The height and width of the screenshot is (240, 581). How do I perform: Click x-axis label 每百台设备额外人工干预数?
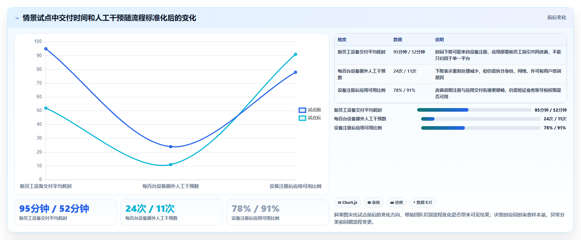point(171,187)
